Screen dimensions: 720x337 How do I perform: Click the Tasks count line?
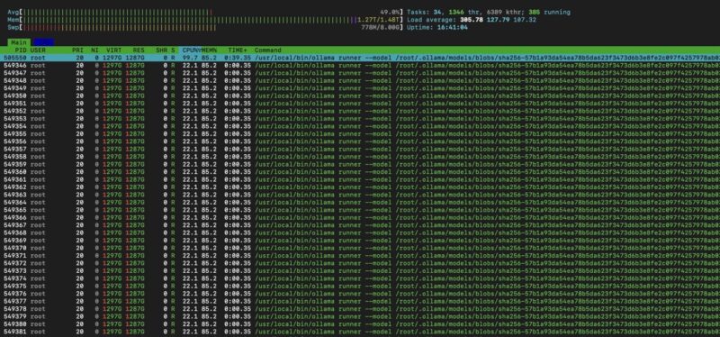click(x=489, y=13)
